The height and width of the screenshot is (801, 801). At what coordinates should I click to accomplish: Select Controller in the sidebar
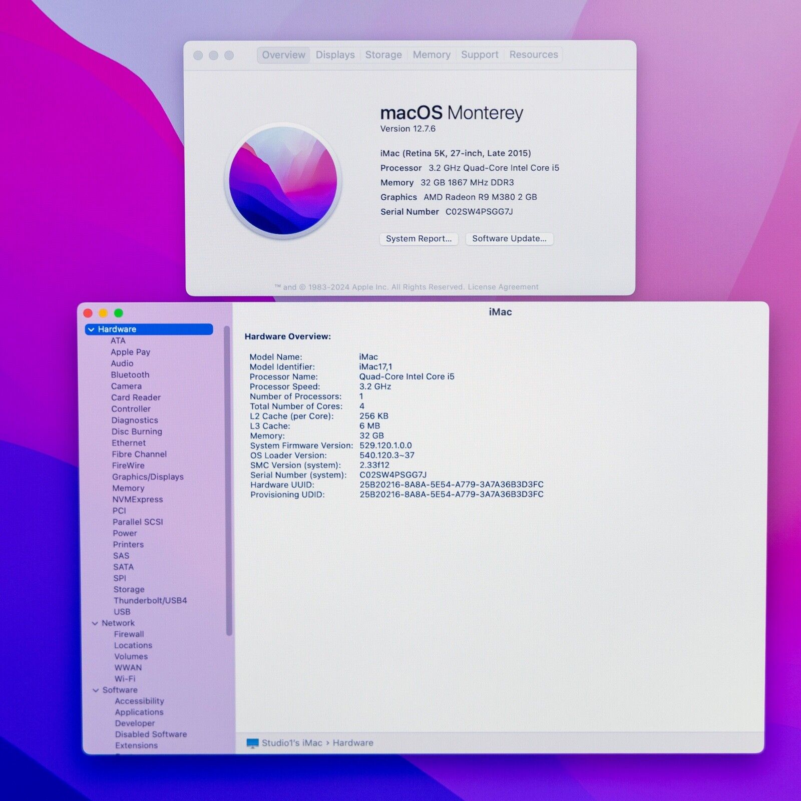pos(131,409)
